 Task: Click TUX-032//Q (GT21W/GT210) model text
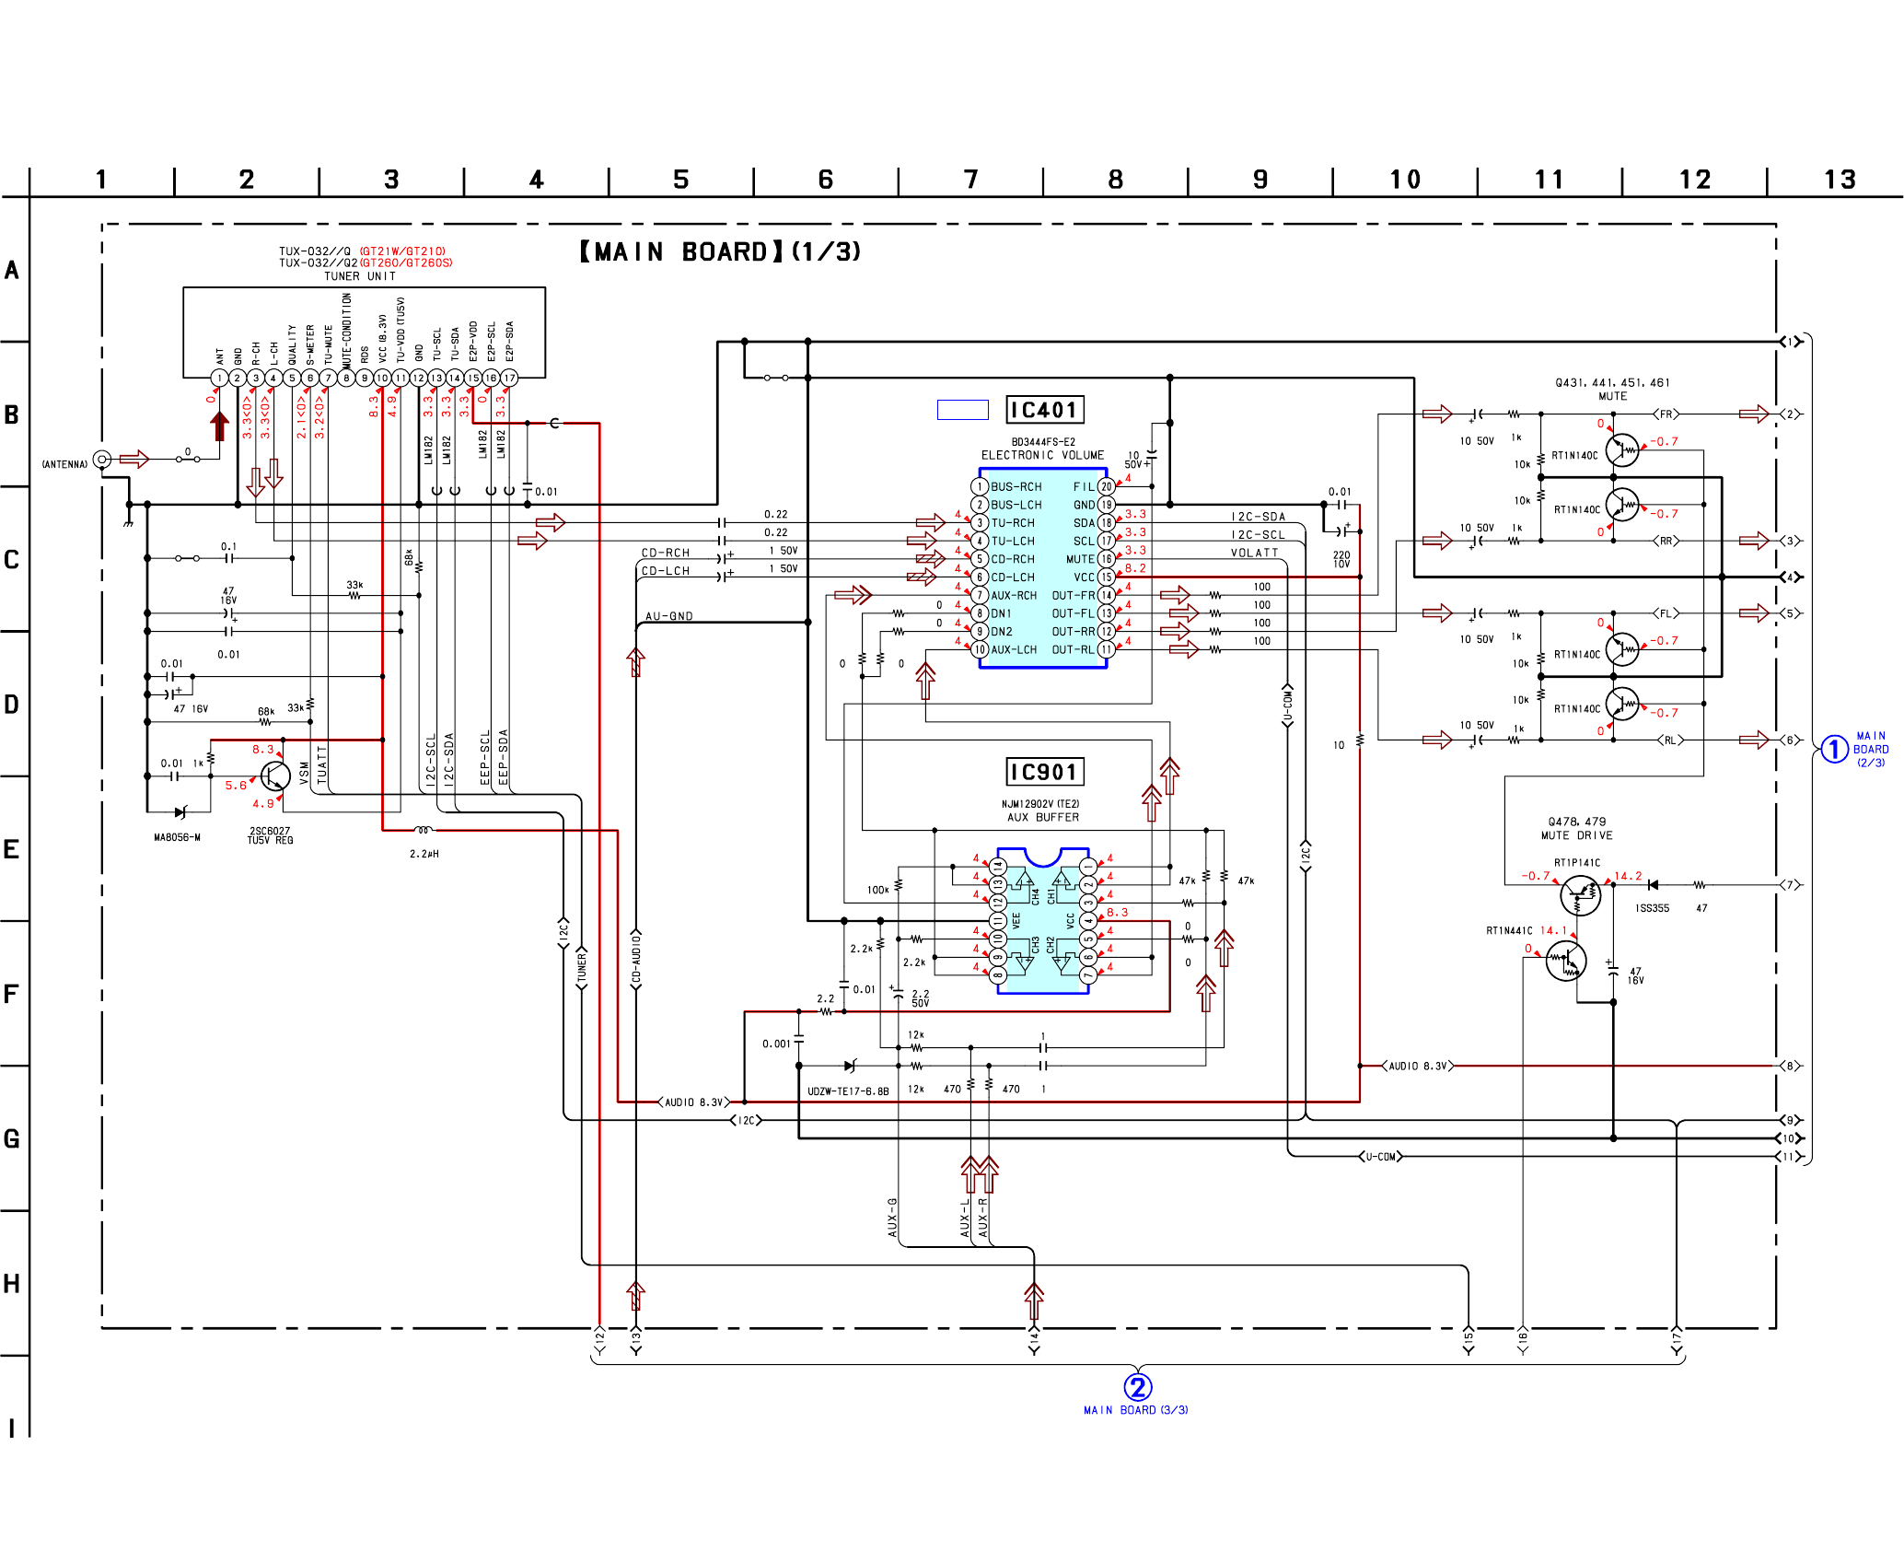tap(363, 251)
